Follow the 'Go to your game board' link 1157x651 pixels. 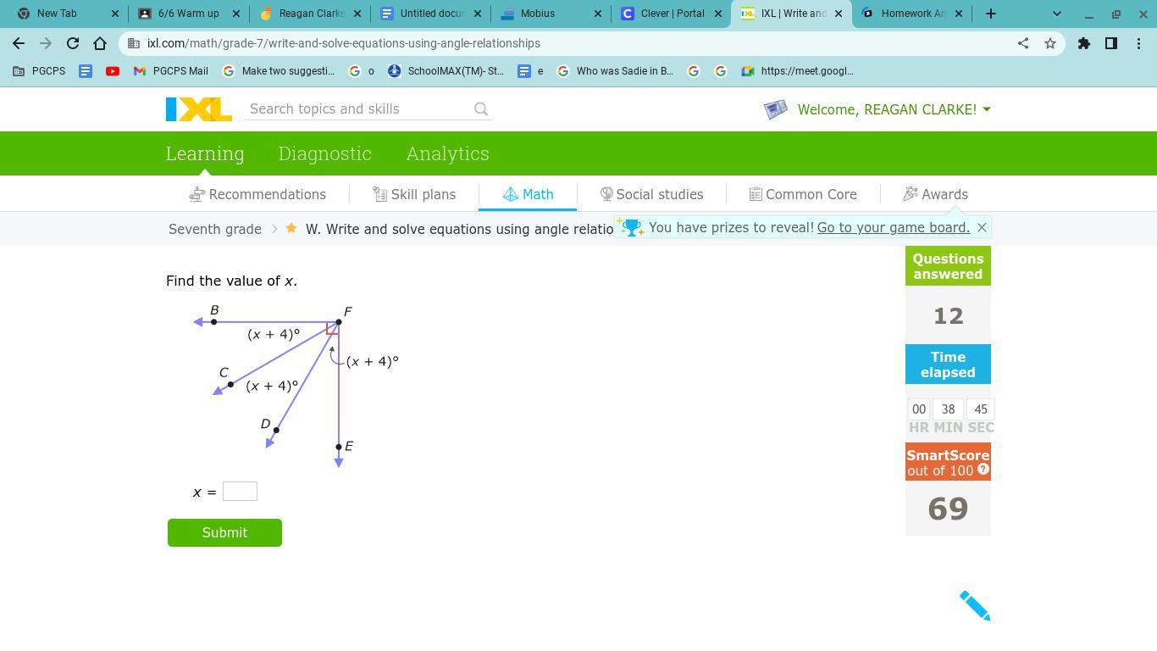point(893,227)
